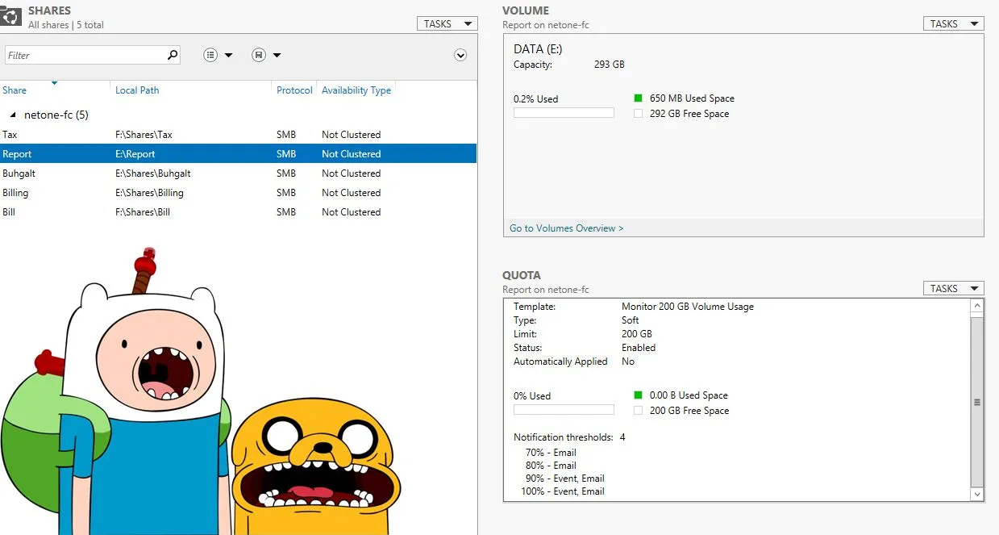Open the Quota TASKS dropdown

(954, 288)
